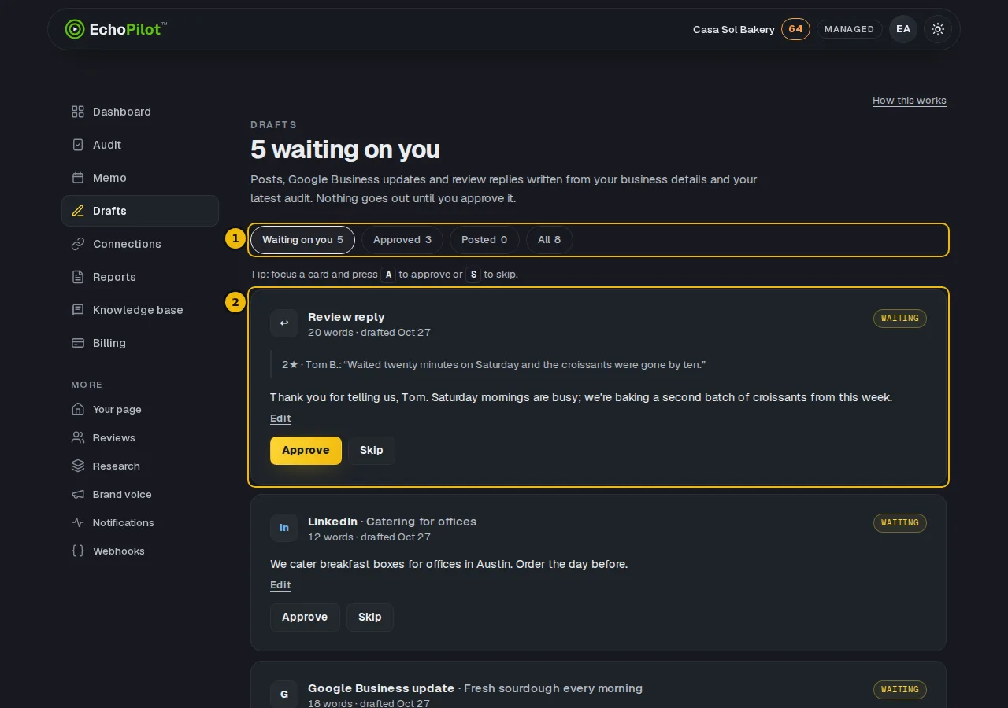
Task: Click the Audit checklist icon
Action: tap(78, 145)
